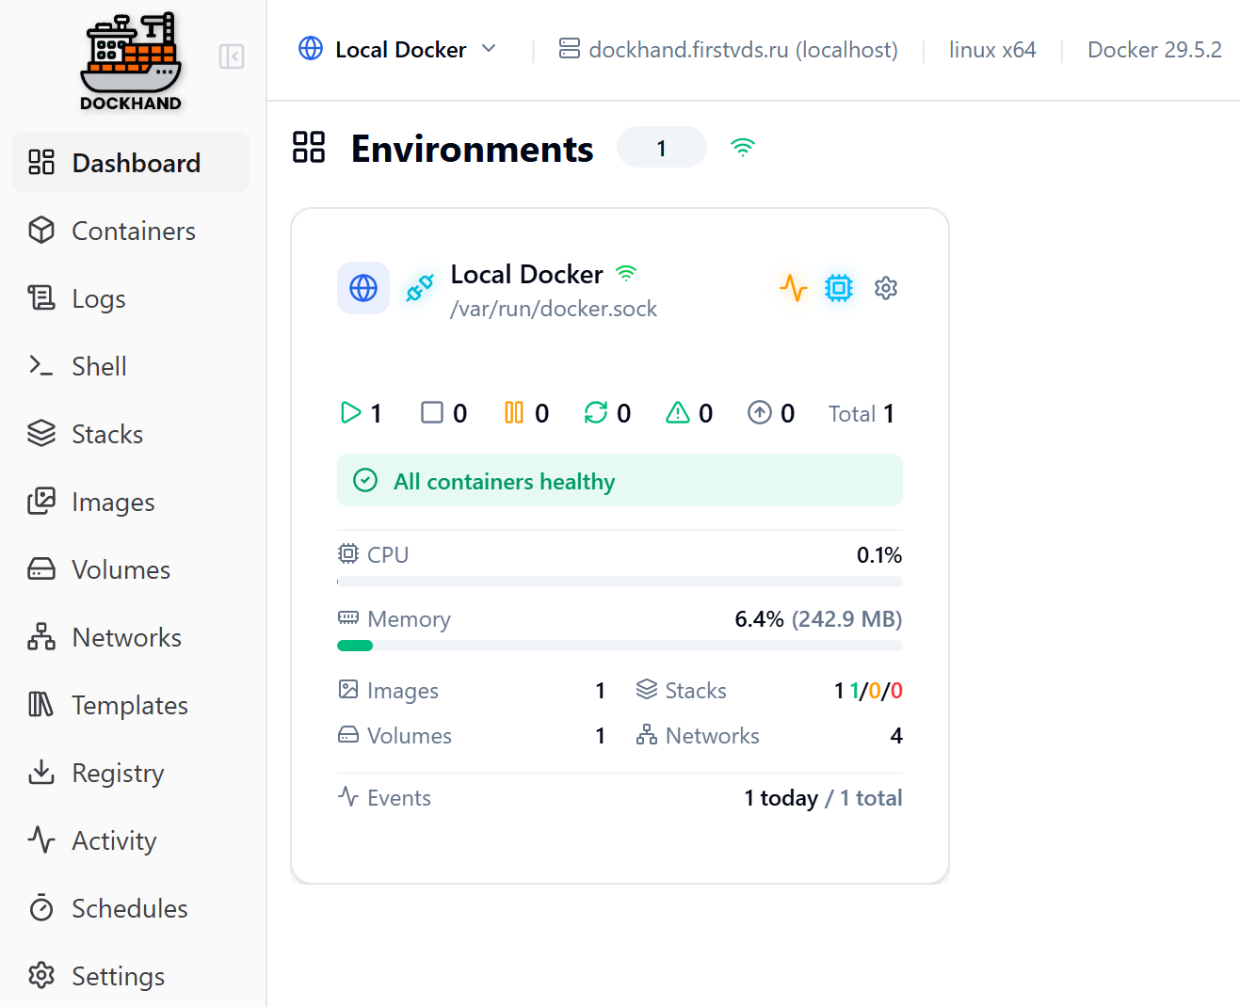The width and height of the screenshot is (1240, 1007).
Task: Click the Total 1 containers count
Action: (862, 413)
